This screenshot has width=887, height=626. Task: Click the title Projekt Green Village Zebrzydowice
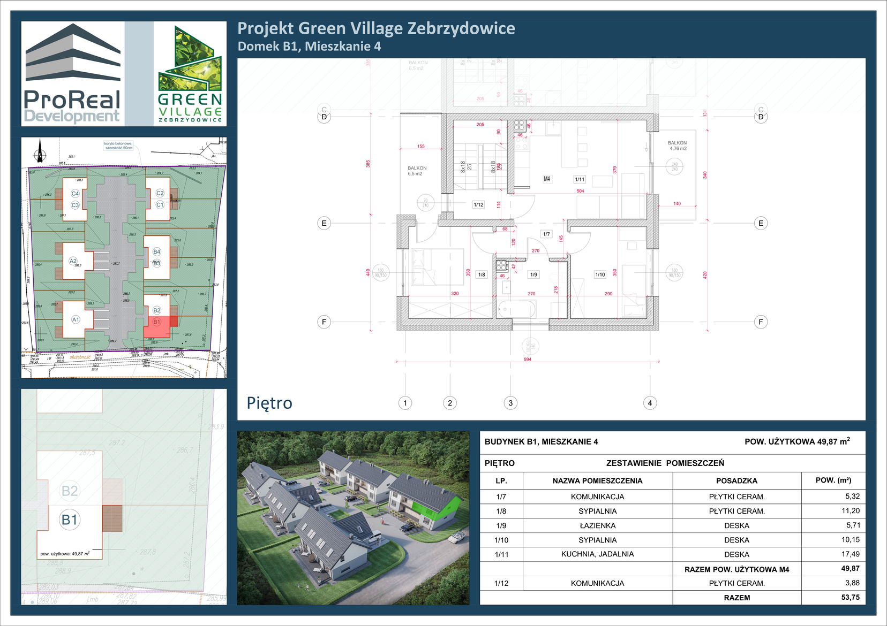pos(376,28)
